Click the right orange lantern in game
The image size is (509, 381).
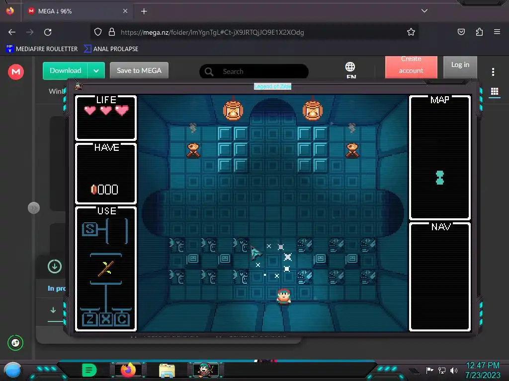click(x=313, y=110)
